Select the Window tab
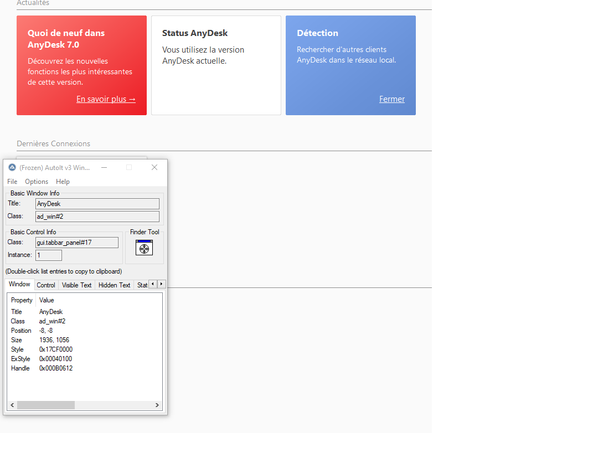 click(19, 284)
